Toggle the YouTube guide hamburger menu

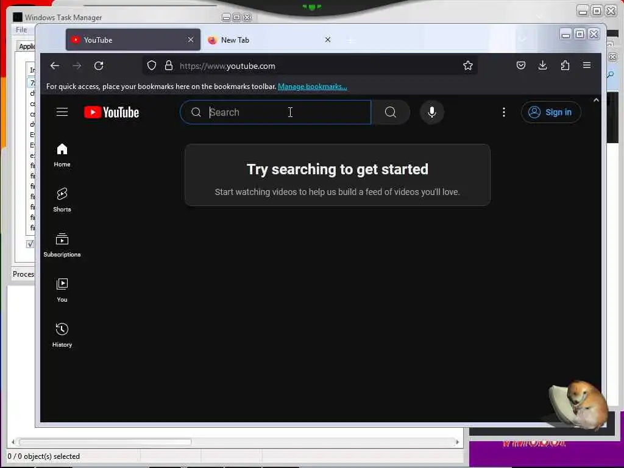62,112
